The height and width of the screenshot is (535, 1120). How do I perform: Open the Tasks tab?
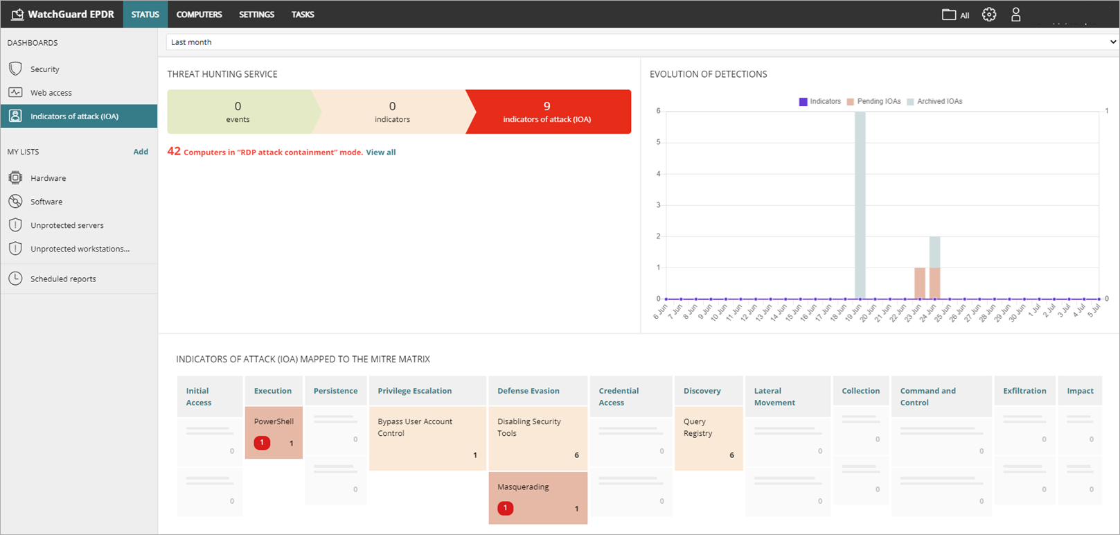[x=303, y=15]
